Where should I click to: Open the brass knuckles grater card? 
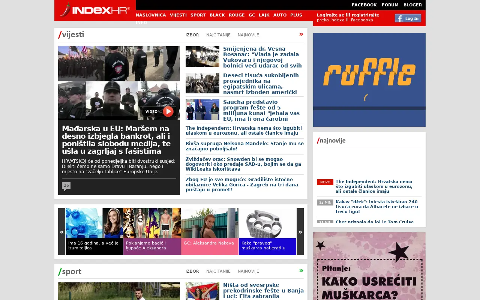click(267, 232)
